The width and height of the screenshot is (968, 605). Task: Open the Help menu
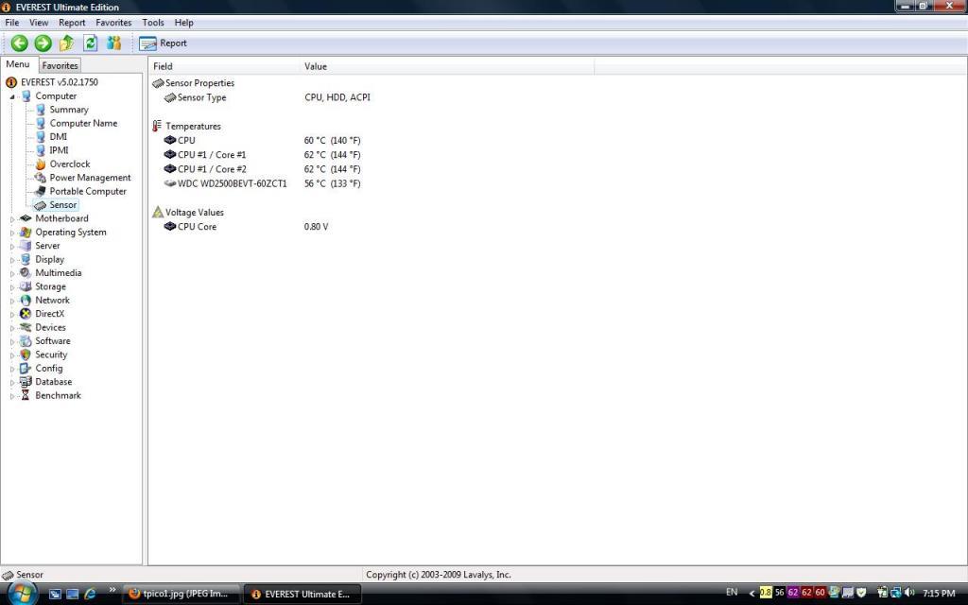point(184,23)
